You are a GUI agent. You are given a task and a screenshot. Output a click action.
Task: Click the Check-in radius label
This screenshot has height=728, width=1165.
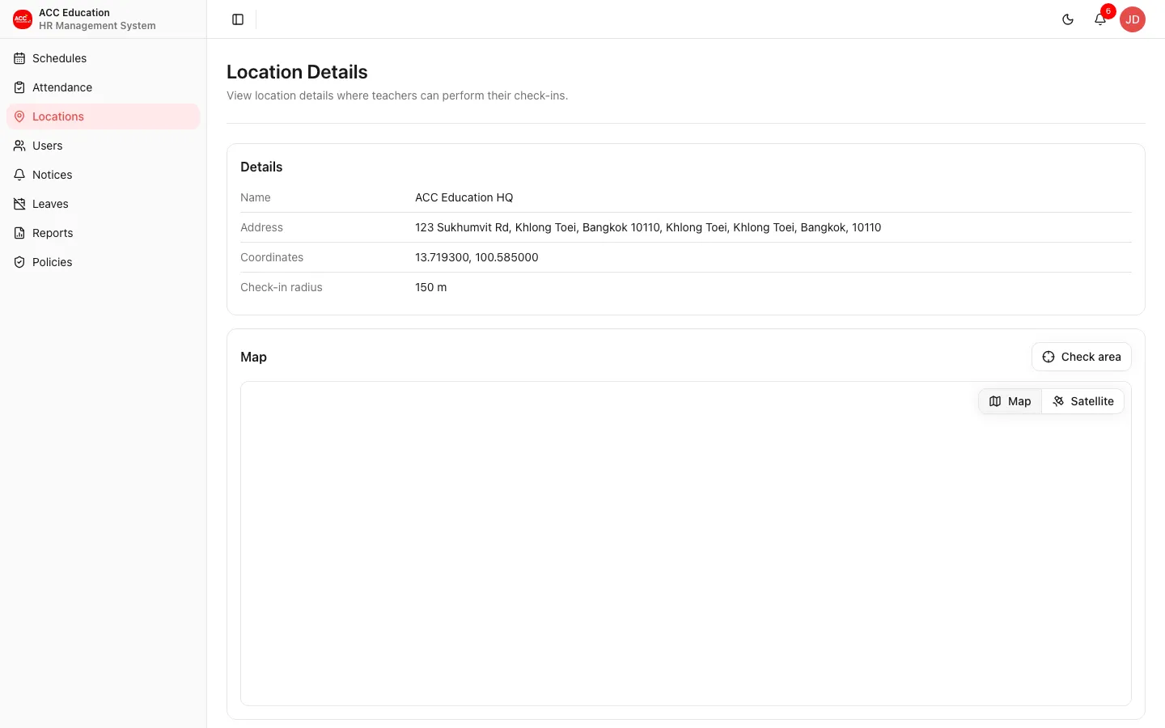coord(281,287)
